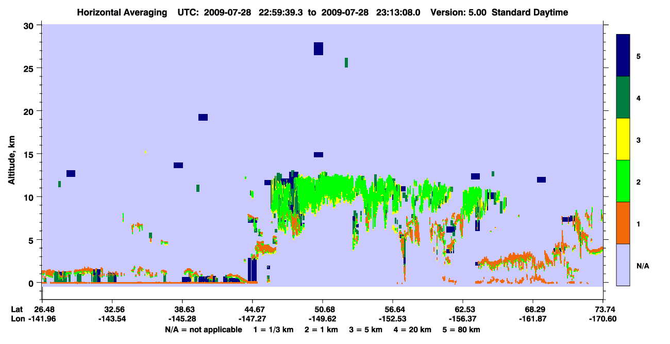Click longitude value -161.87
The height and width of the screenshot is (344, 670).
(x=533, y=319)
